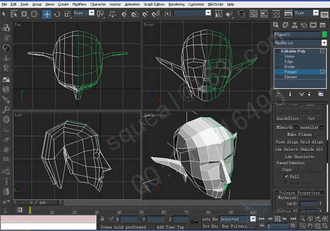Select Edge sub-object level

click(288, 62)
